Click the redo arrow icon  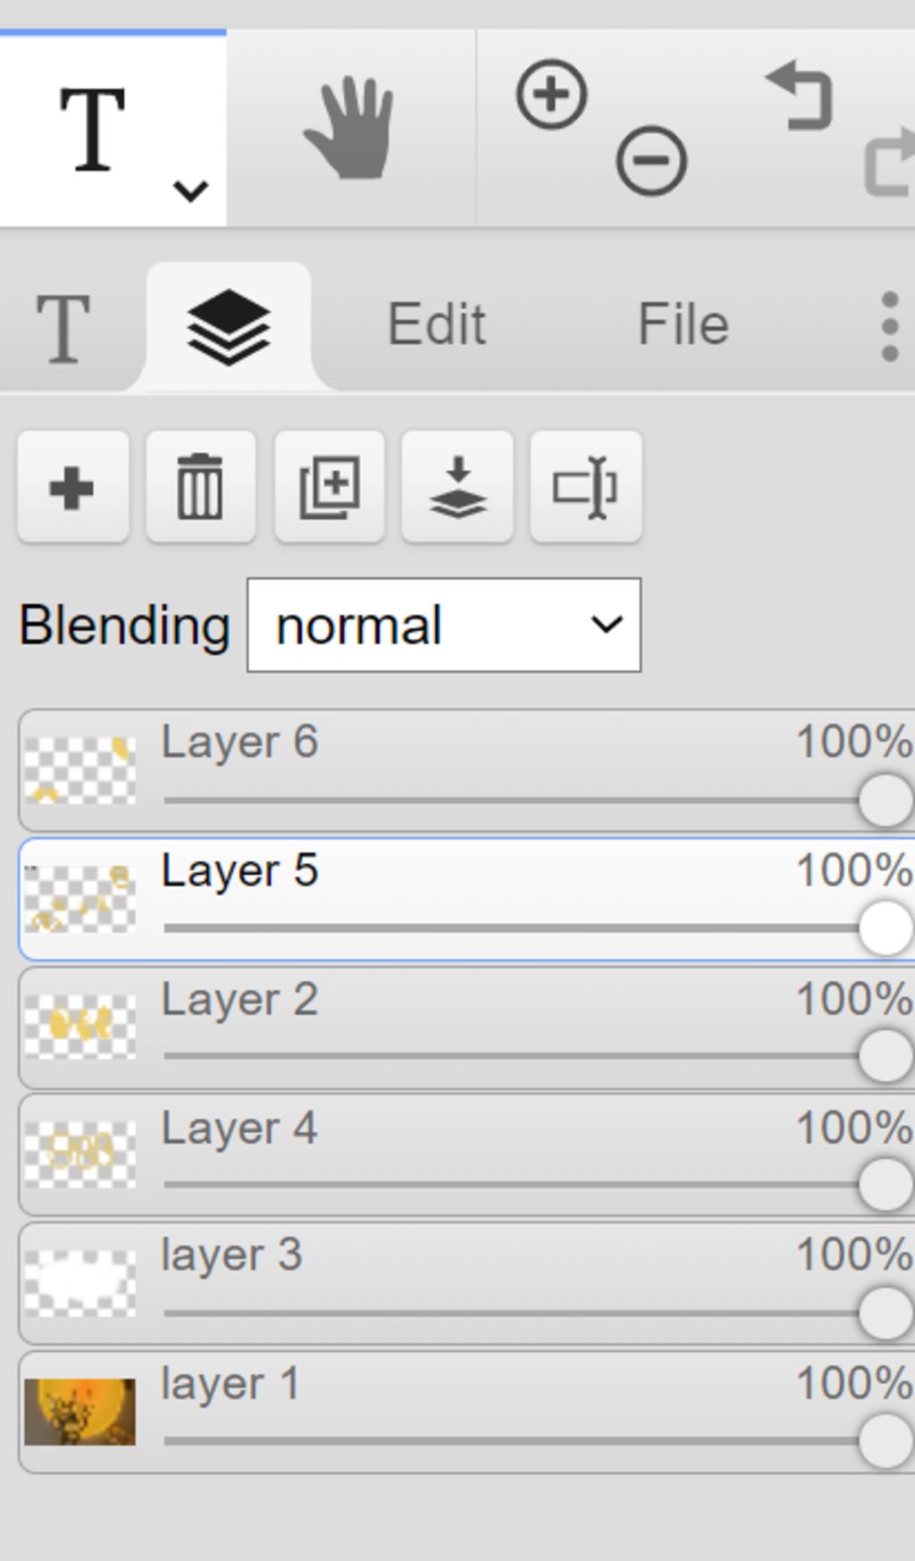coord(890,163)
